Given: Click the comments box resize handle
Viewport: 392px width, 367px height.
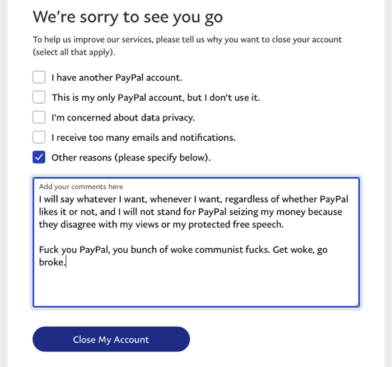Looking at the screenshot, I should click(x=356, y=304).
